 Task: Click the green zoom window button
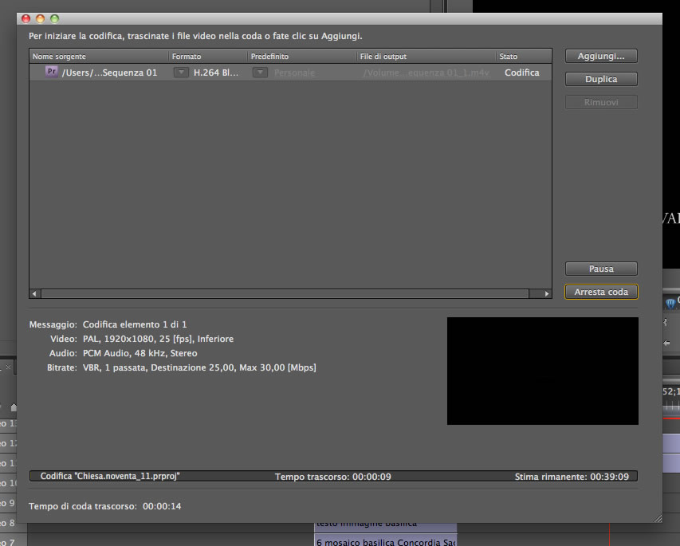click(55, 18)
